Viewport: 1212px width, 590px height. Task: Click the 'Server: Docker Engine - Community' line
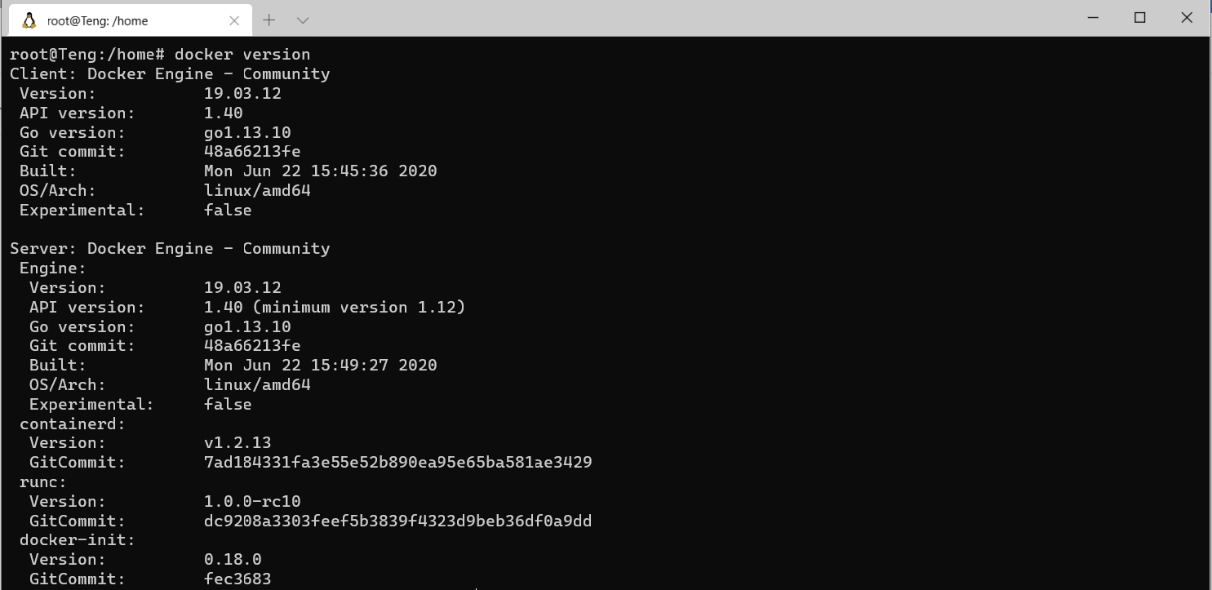click(170, 249)
